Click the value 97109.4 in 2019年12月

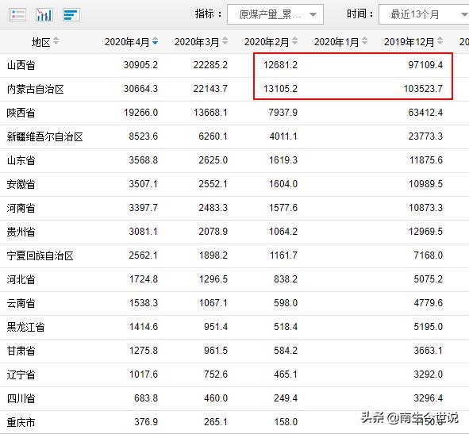(x=425, y=65)
